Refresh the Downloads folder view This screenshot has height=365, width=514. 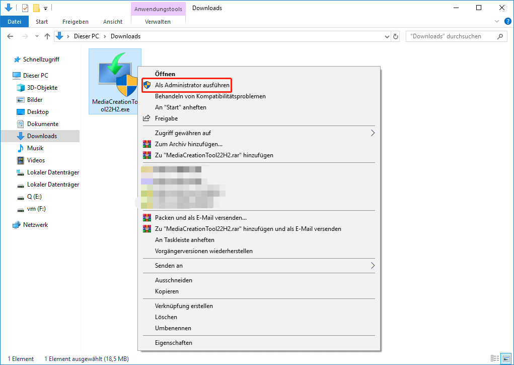(396, 36)
